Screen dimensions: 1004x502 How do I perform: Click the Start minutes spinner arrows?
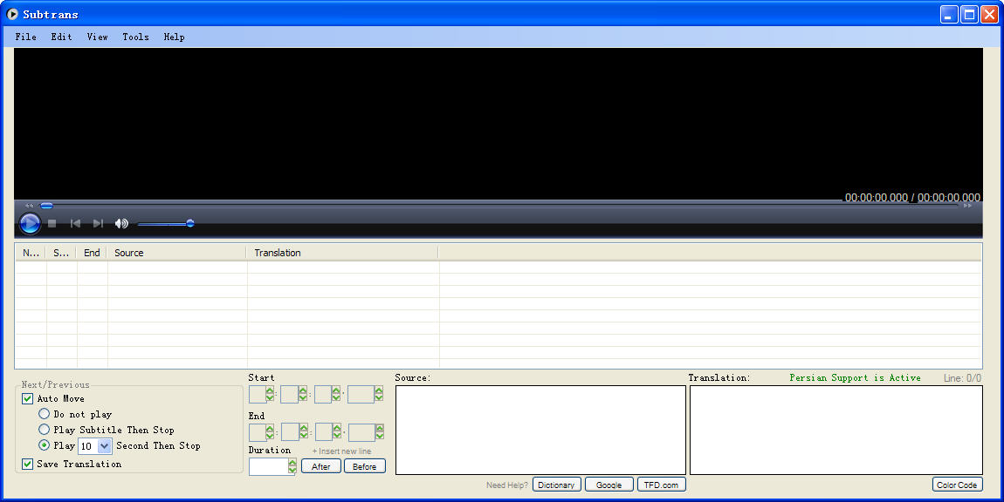tap(303, 394)
